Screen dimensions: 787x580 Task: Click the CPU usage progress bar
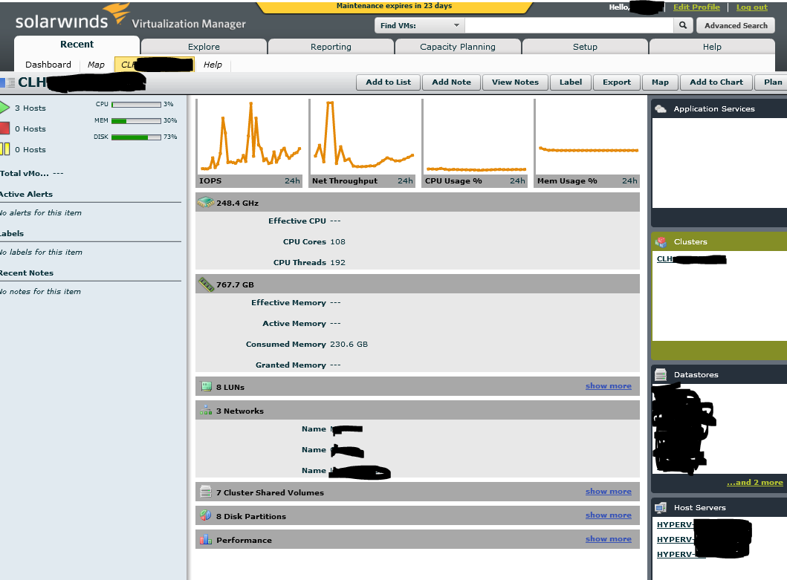136,105
